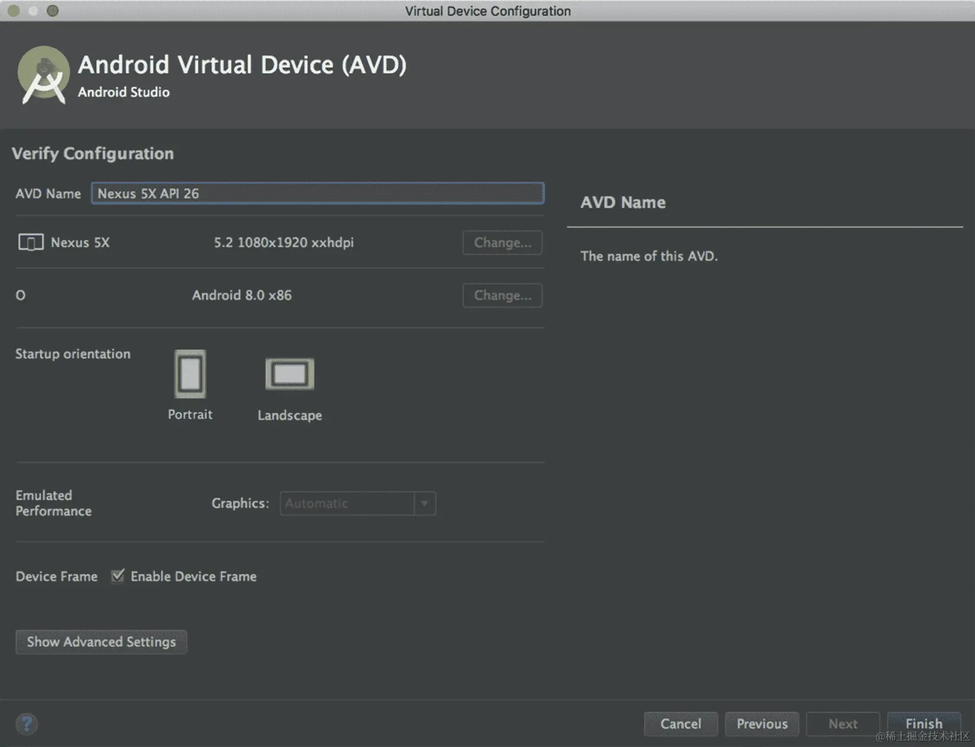
Task: Click the 'Android 8.0 x86' text
Action: pos(242,295)
